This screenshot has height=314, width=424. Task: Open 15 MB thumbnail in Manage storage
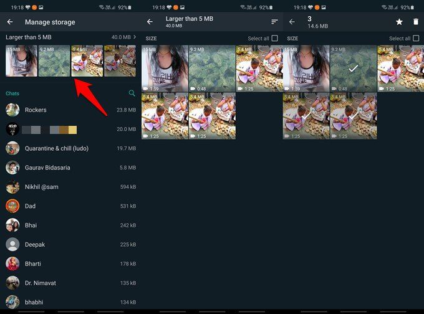tap(21, 61)
